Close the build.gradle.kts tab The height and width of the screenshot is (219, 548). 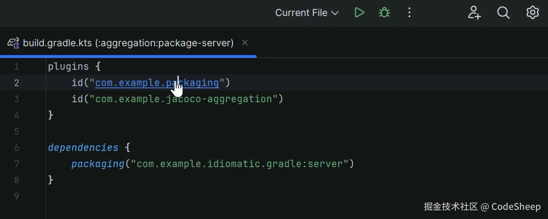(245, 43)
